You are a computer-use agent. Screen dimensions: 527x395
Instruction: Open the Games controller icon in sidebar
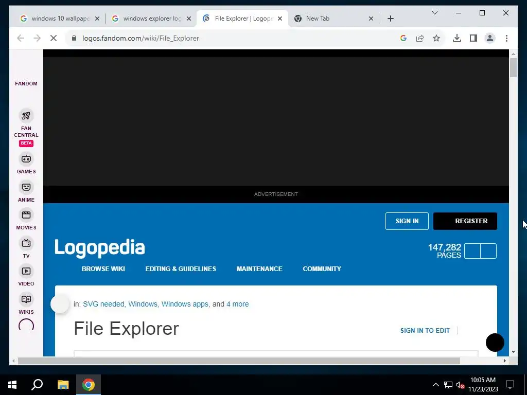coord(26,159)
